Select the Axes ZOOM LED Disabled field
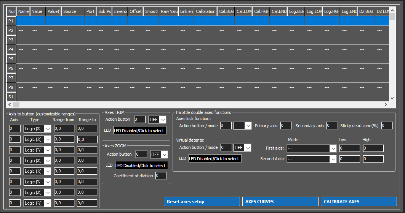 pyautogui.click(x=141, y=166)
